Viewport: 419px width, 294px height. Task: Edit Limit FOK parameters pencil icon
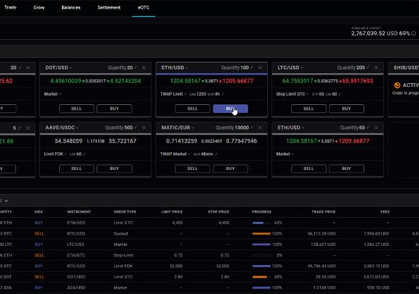(84, 154)
